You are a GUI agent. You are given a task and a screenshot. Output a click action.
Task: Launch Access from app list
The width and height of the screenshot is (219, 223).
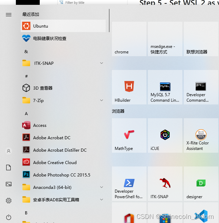pos(63,125)
